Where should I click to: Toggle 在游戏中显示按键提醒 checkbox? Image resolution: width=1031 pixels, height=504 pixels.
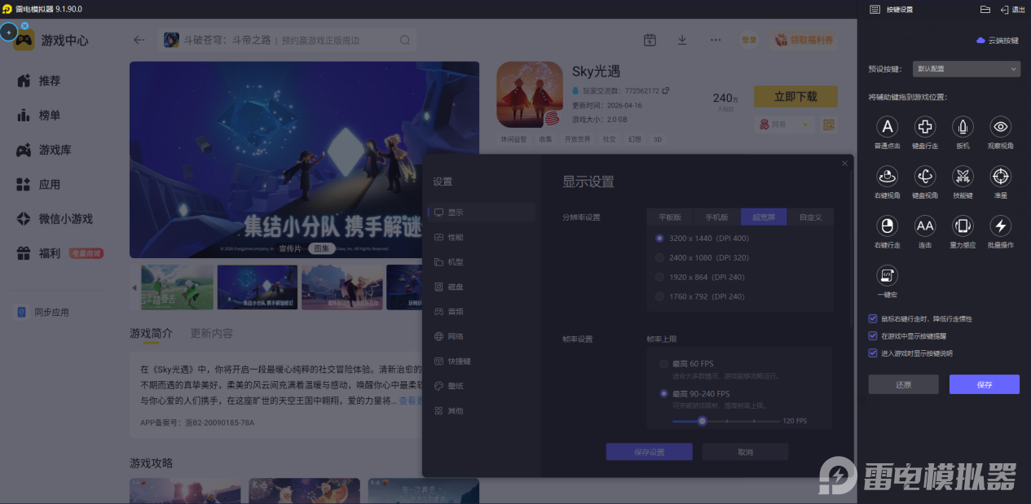click(x=873, y=335)
